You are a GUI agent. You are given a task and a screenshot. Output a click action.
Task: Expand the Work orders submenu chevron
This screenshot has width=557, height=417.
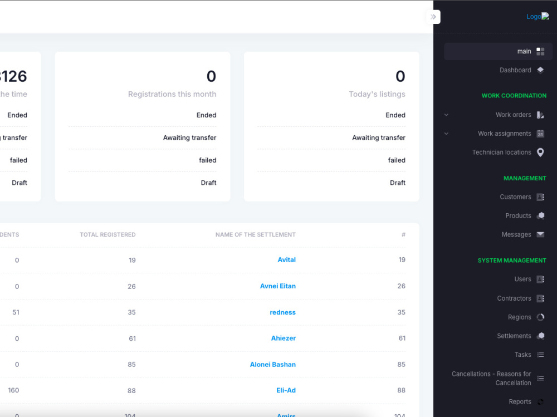coord(447,115)
